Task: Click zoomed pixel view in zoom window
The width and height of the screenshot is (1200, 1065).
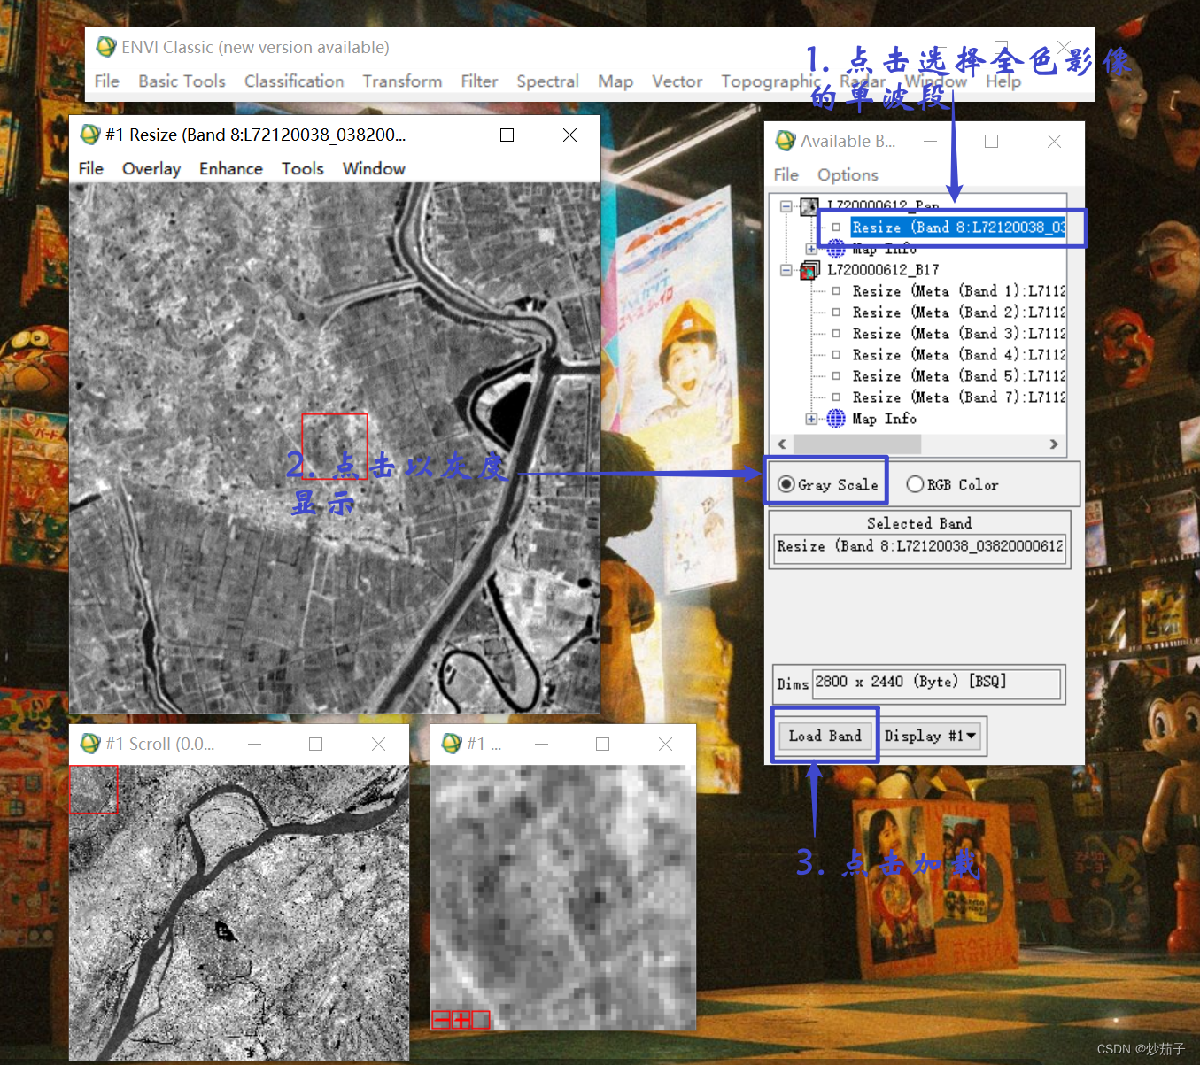Action: coord(562,897)
